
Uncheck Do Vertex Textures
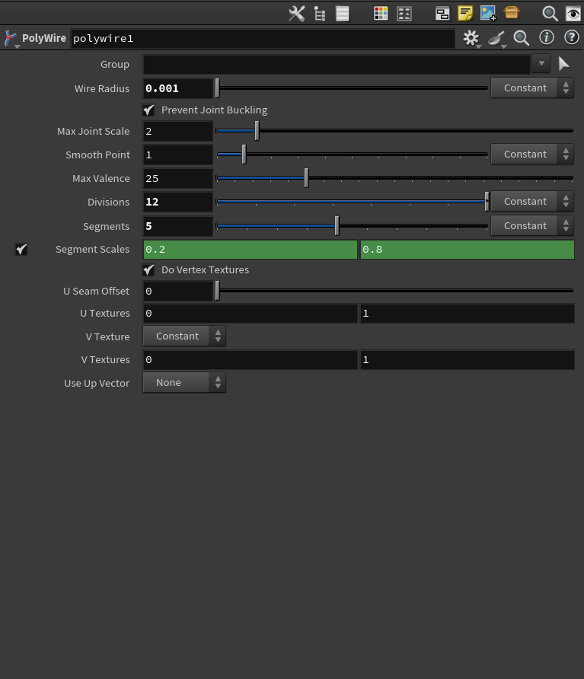pyautogui.click(x=149, y=270)
